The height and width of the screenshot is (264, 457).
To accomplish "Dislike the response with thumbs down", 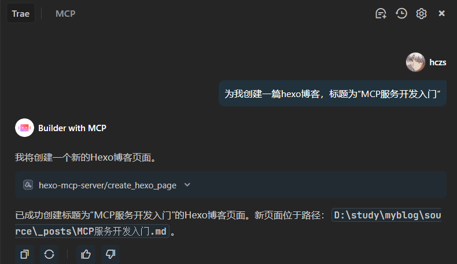I will click(x=110, y=254).
